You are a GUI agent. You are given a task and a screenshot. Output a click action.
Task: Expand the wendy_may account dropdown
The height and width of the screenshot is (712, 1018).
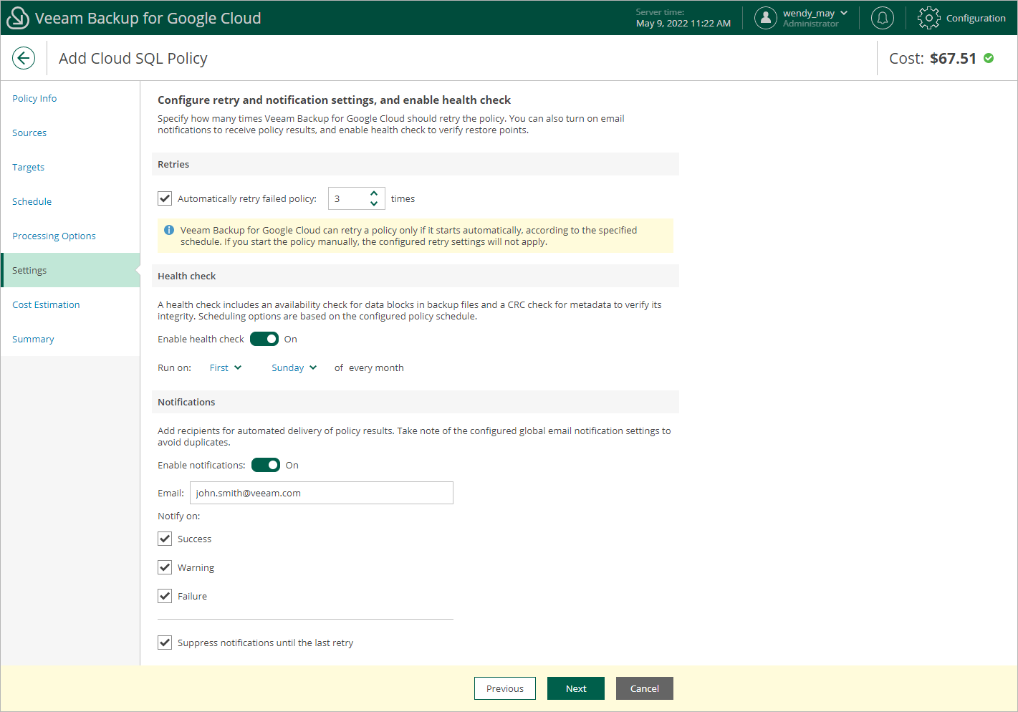[x=844, y=13]
